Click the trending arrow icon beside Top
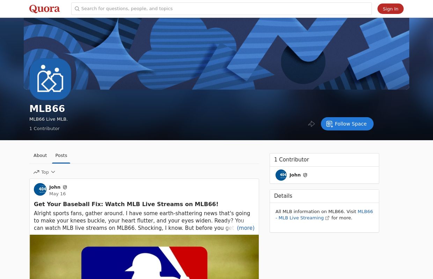Screen dimensions: 433x279 coord(36,172)
